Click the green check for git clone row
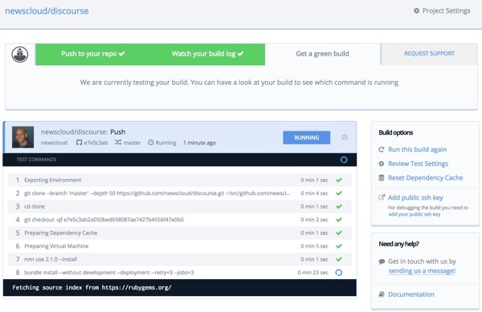The width and height of the screenshot is (482, 312). click(x=339, y=193)
